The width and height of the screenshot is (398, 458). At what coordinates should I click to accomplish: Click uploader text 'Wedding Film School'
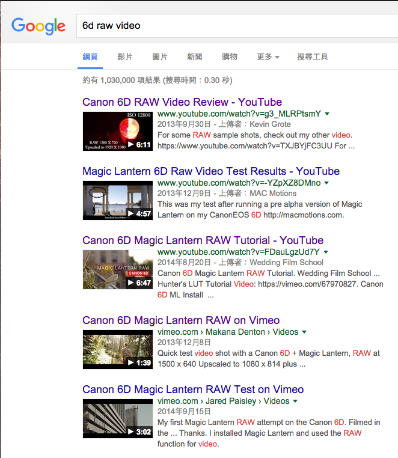pyautogui.click(x=286, y=262)
